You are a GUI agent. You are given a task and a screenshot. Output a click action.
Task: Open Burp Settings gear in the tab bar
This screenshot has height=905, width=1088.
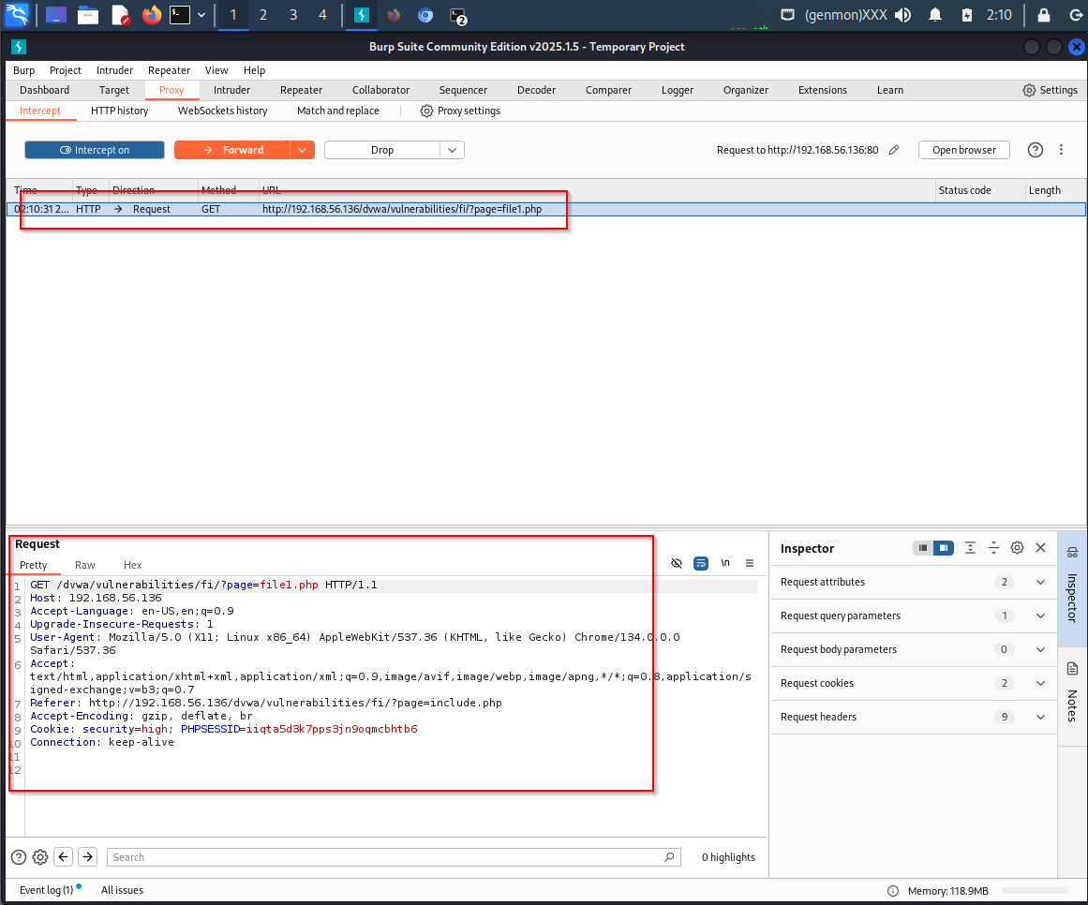coord(1050,90)
